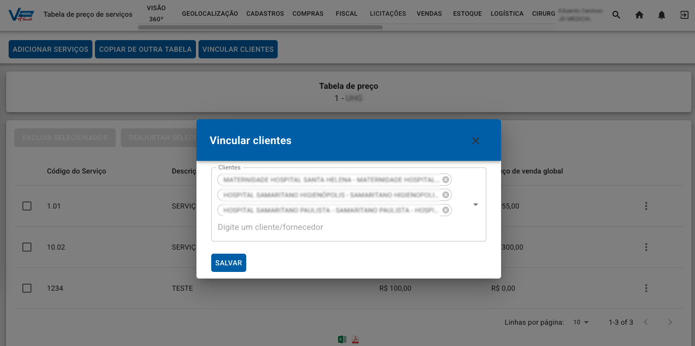This screenshot has height=346, width=695.
Task: Click Copiar de Outra Tabela button
Action: 145,49
